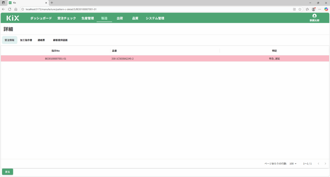Select the row BE30100007001-01
Image resolution: width=330 pixels, height=177 pixels.
tap(165, 59)
